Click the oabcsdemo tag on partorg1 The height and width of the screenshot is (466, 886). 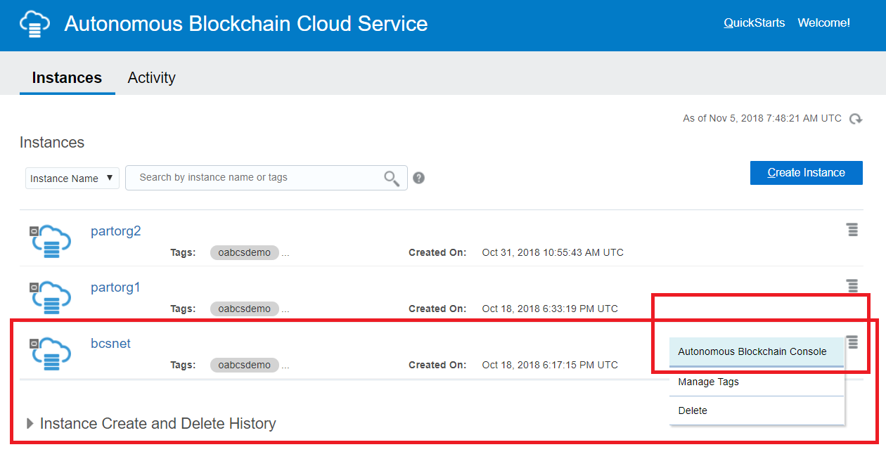coord(244,309)
